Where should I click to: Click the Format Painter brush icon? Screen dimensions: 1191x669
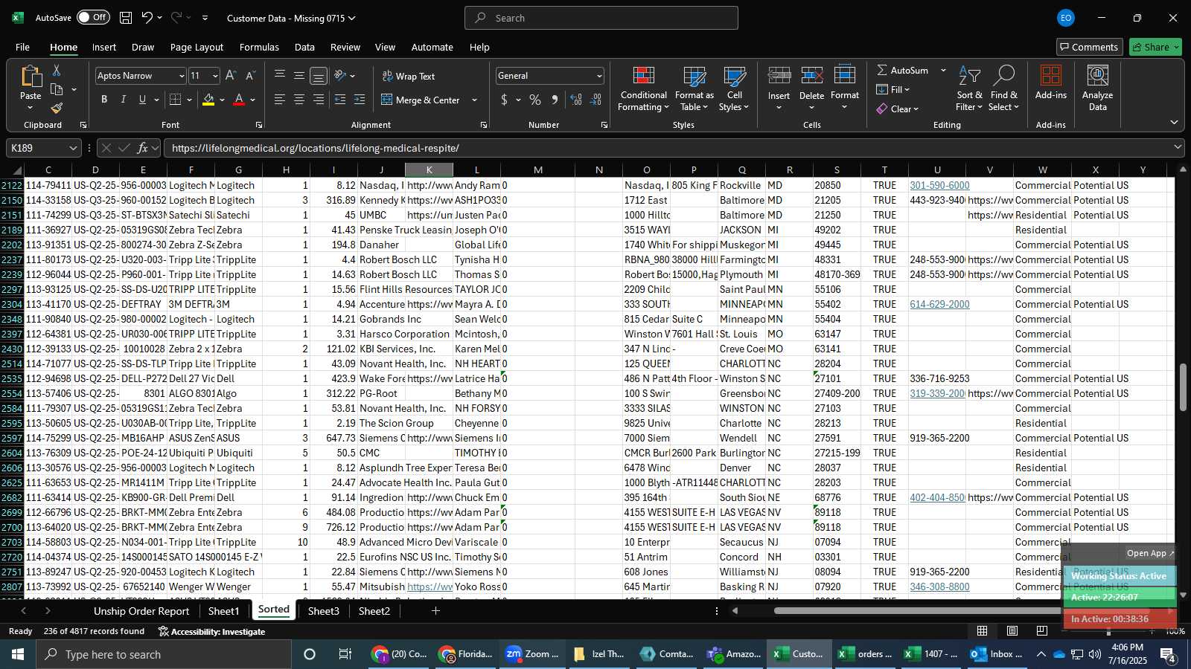click(57, 109)
